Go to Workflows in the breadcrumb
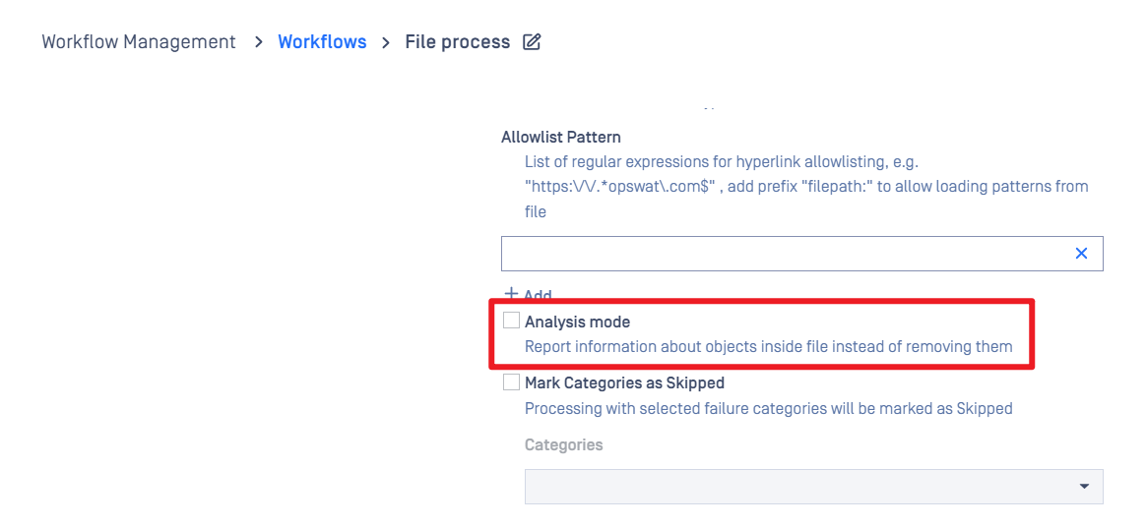Viewport: 1146px width, 527px height. click(x=322, y=41)
